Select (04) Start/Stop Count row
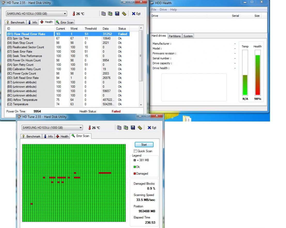286x228 pixels. (x=68, y=43)
